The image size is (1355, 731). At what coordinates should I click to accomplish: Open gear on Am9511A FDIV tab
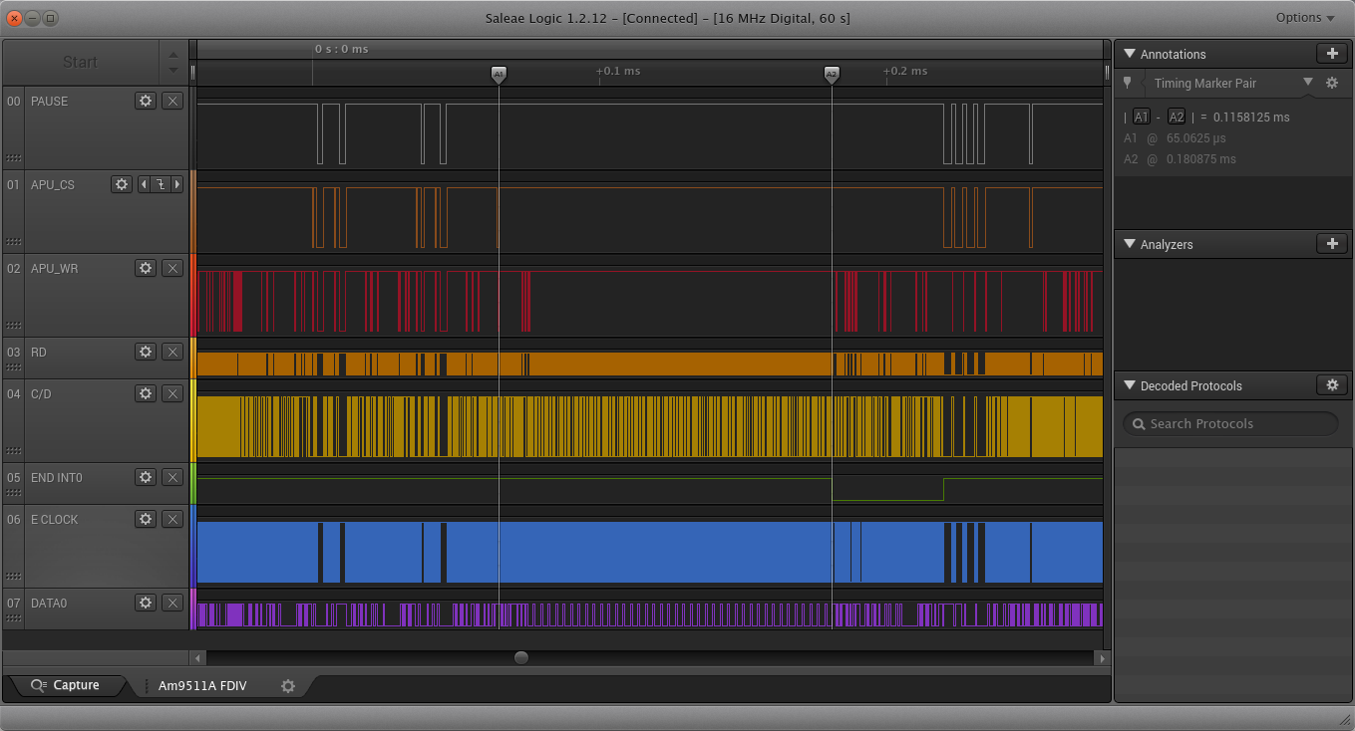288,686
